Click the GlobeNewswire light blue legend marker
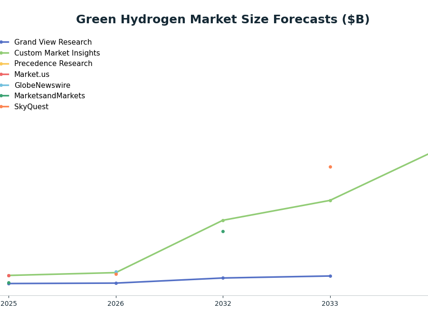Viewport: 428px width, 321px height. [4, 85]
